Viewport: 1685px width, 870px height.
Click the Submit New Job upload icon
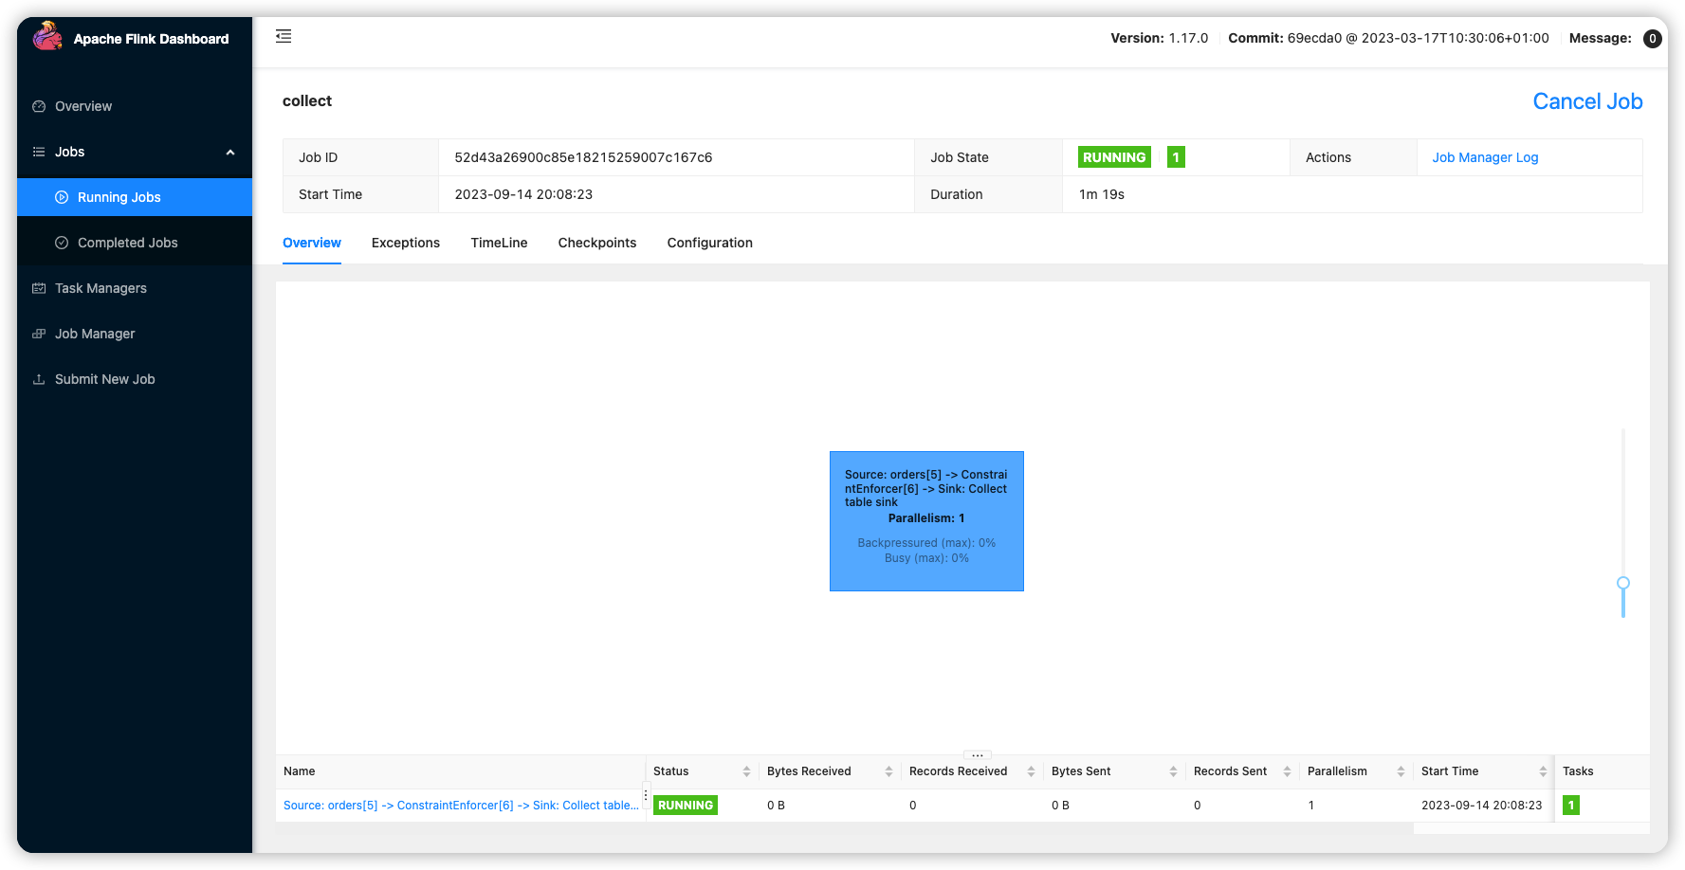click(x=39, y=379)
